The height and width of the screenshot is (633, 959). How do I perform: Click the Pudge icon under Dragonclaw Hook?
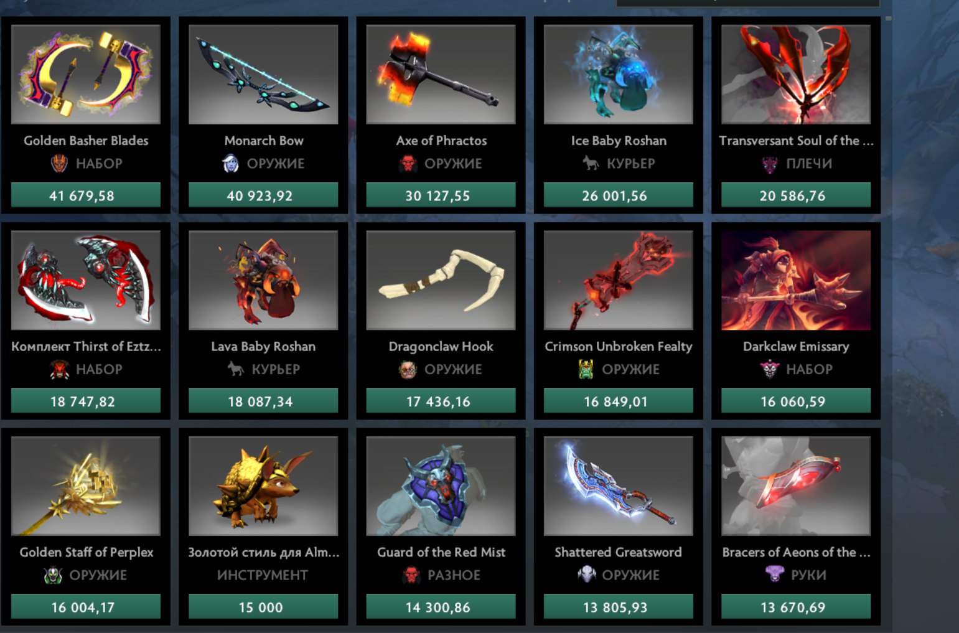point(408,370)
